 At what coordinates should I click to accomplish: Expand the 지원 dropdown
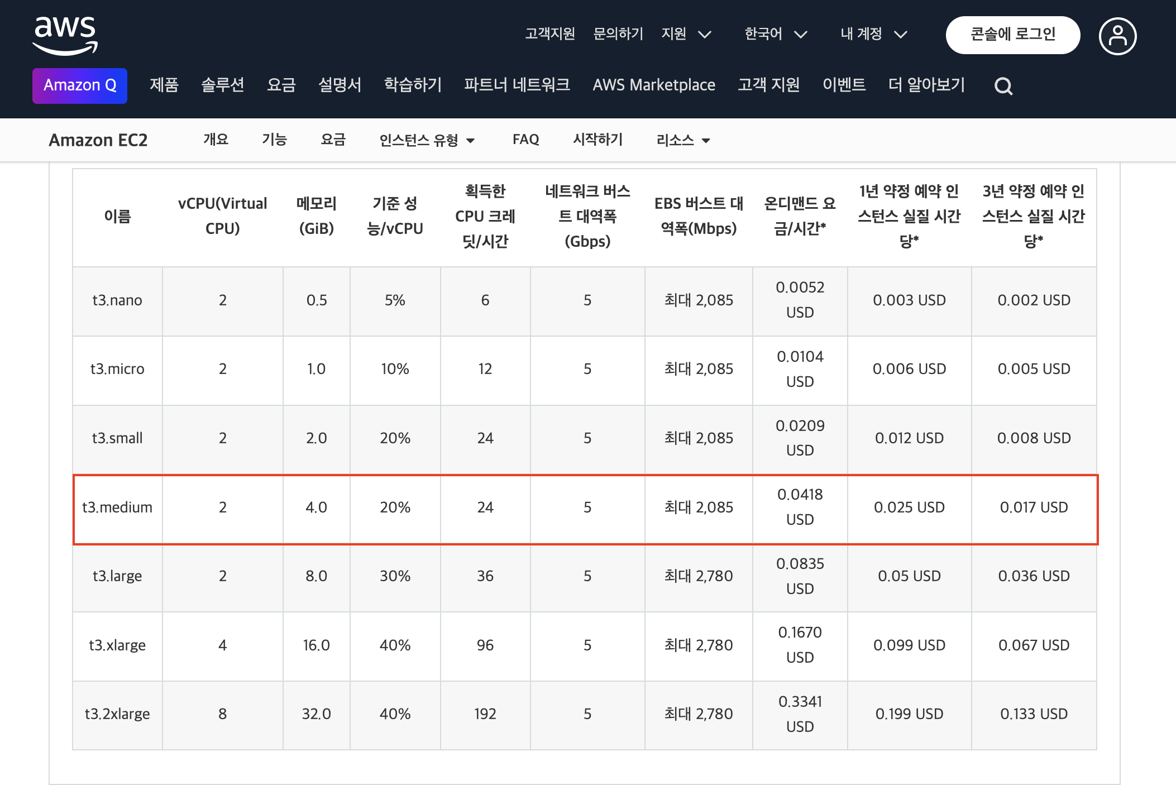(686, 34)
